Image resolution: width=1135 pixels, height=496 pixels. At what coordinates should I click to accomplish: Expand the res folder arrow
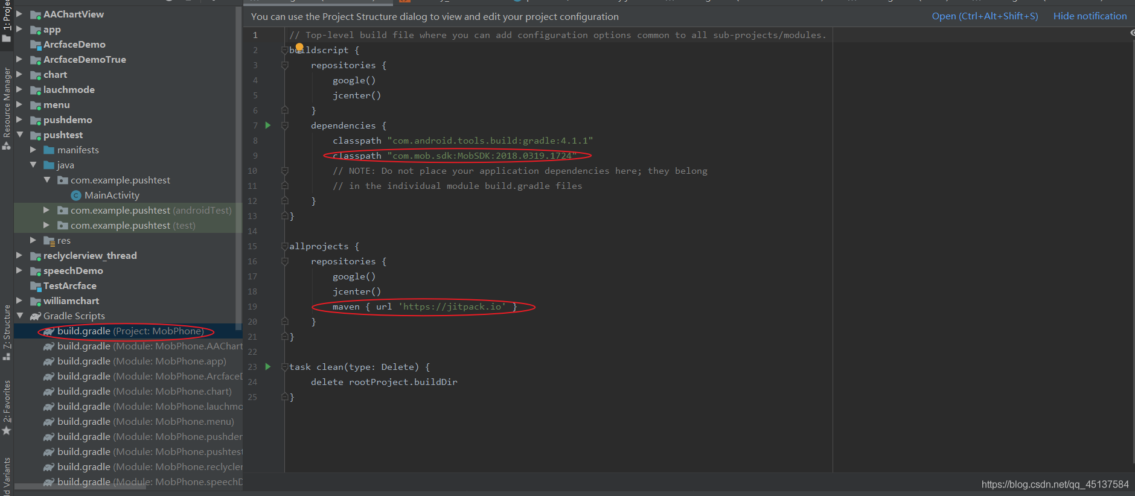pos(33,240)
